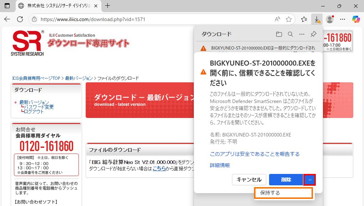
Task: Click the blue 削除 button
Action: coord(286,180)
